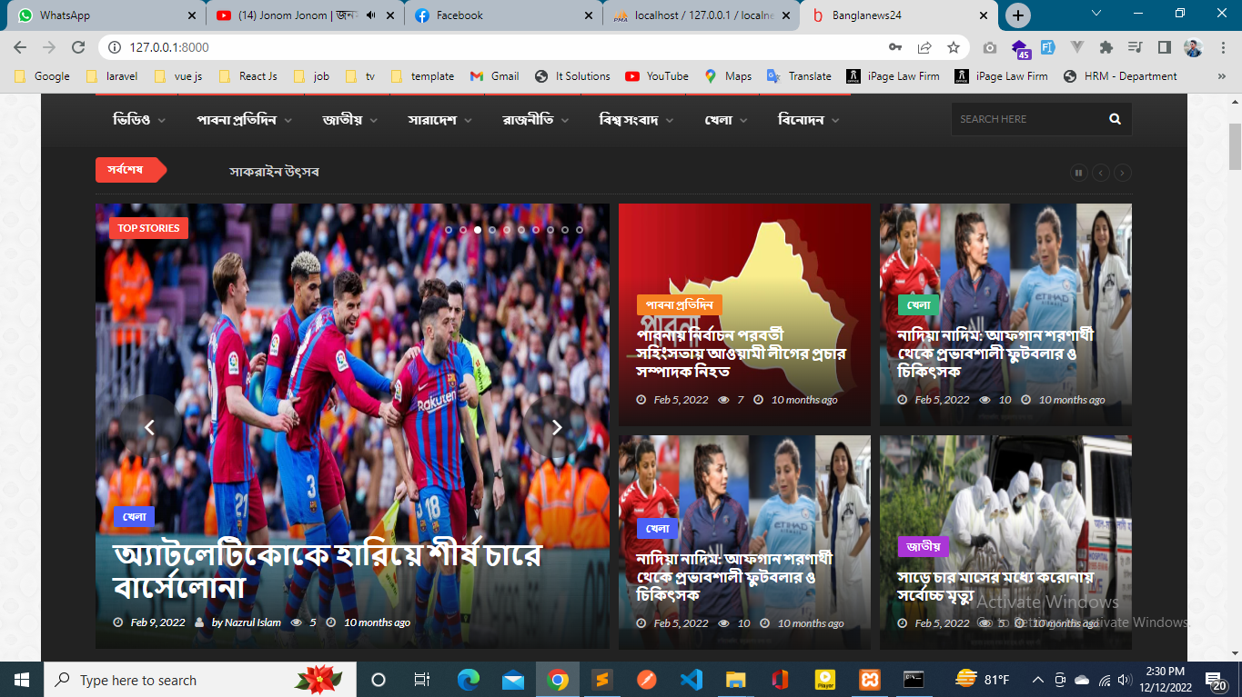The height and width of the screenshot is (697, 1242).
Task: Go to next ticker headline arrow
Action: pyautogui.click(x=1124, y=173)
